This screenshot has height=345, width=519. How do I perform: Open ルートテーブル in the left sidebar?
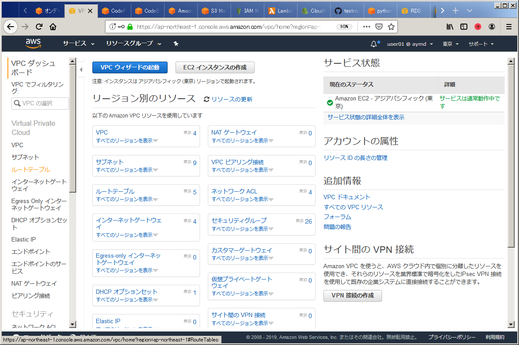click(31, 169)
